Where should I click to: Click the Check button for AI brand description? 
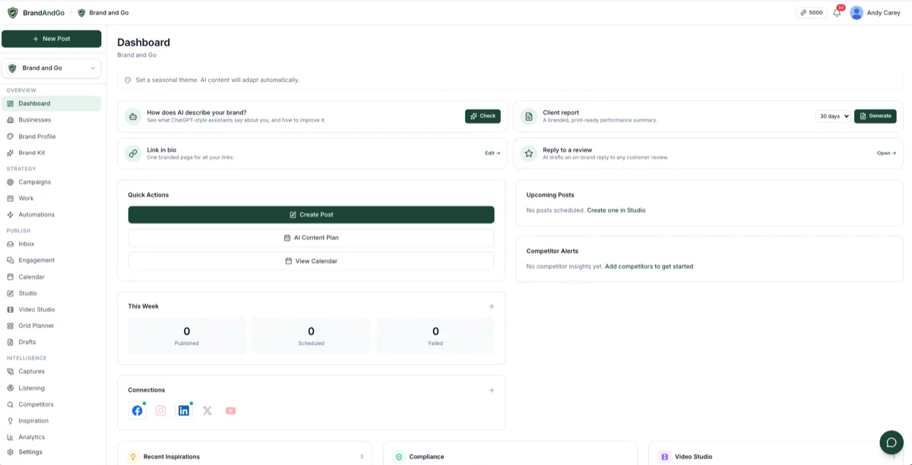483,116
